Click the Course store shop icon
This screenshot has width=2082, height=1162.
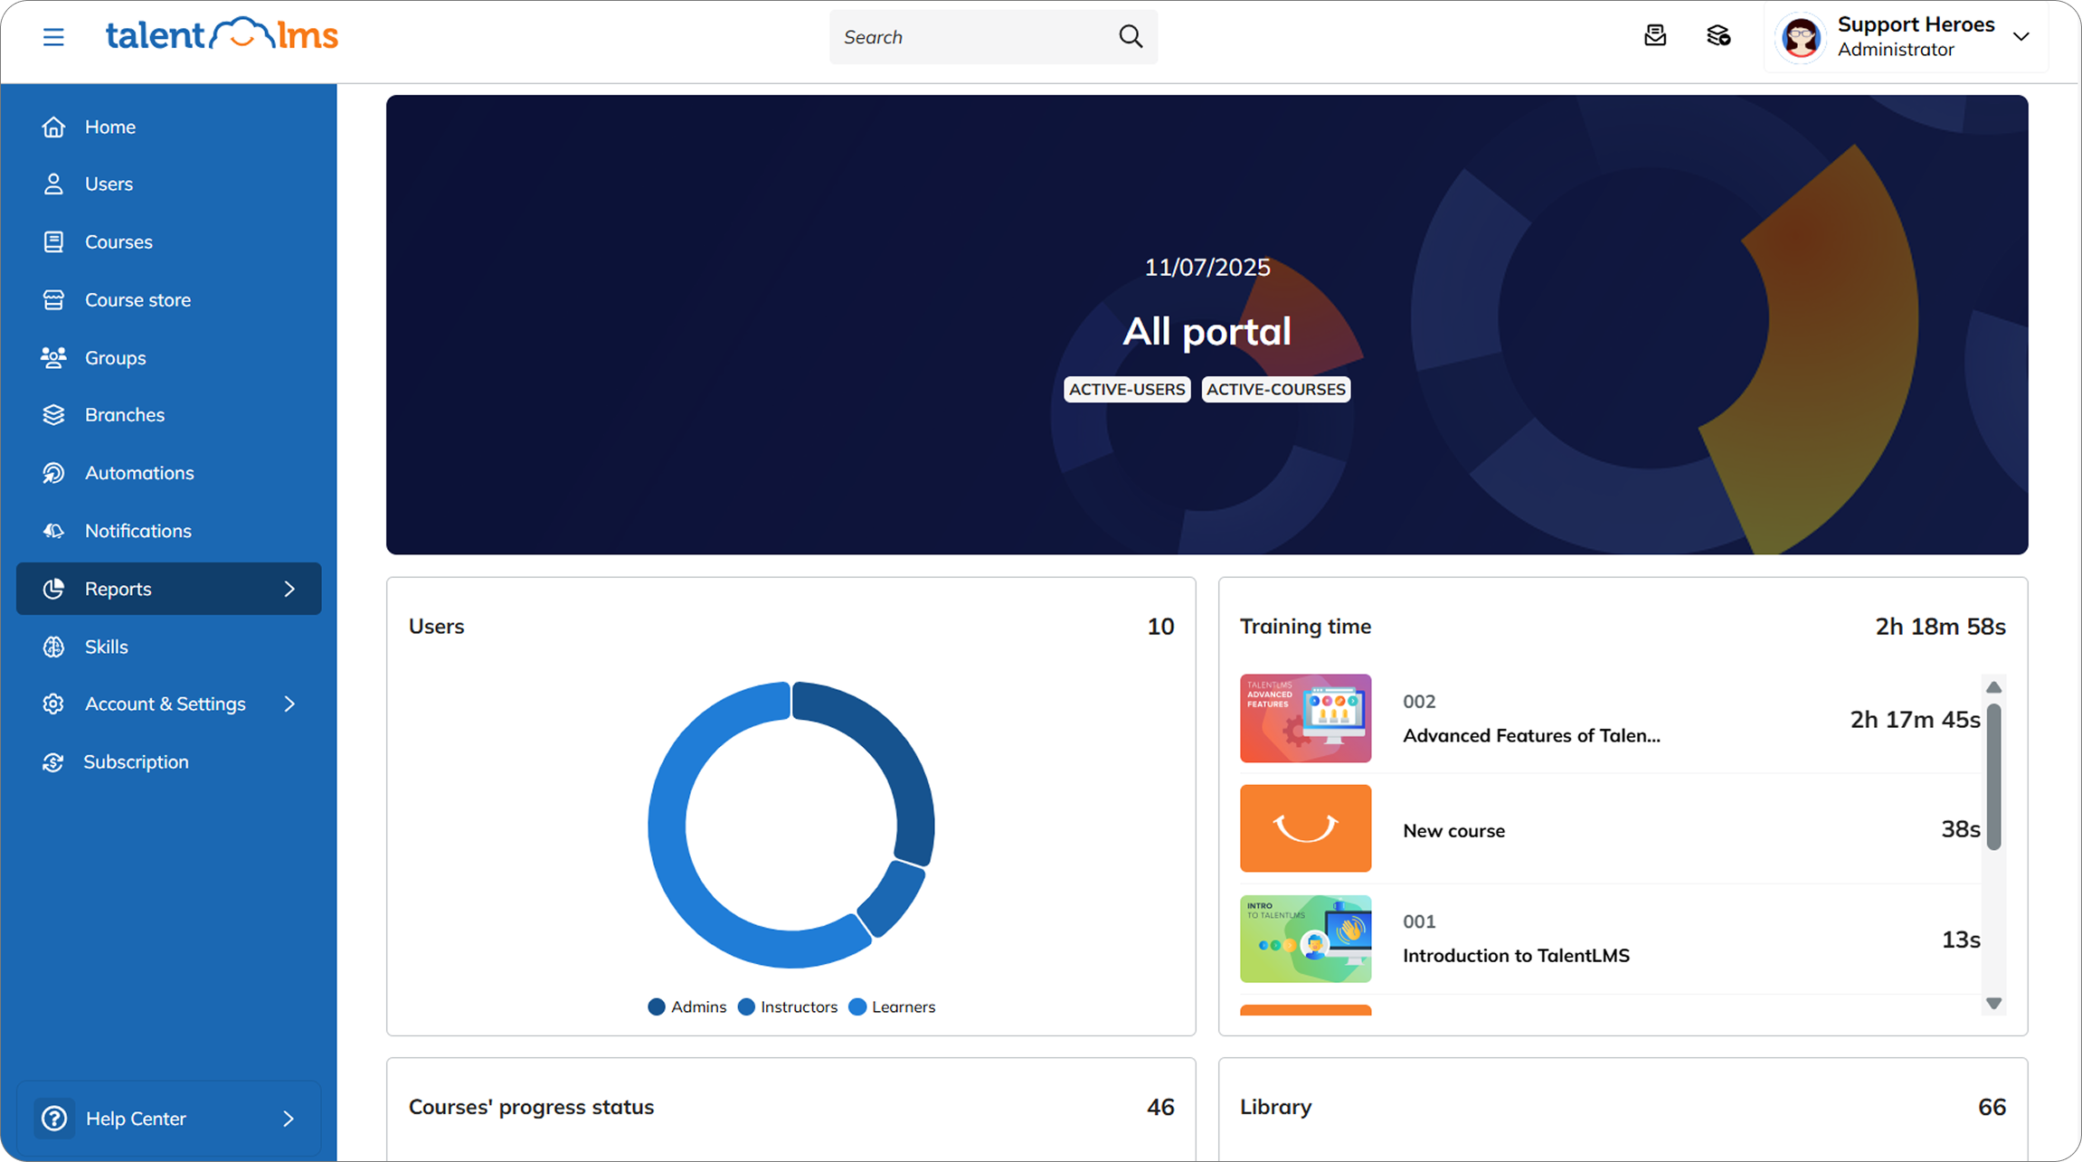[53, 299]
